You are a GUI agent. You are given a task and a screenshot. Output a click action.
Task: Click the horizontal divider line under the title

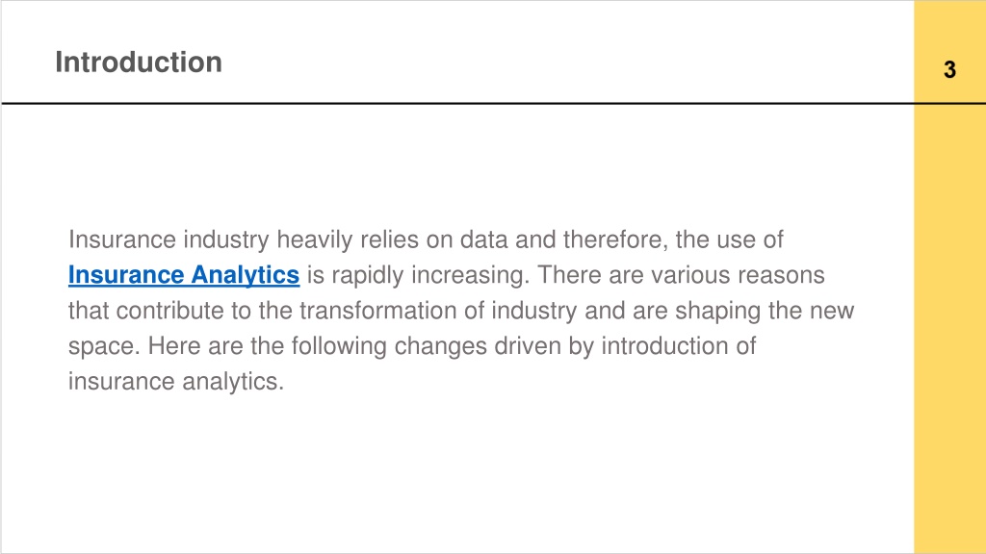pos(457,103)
